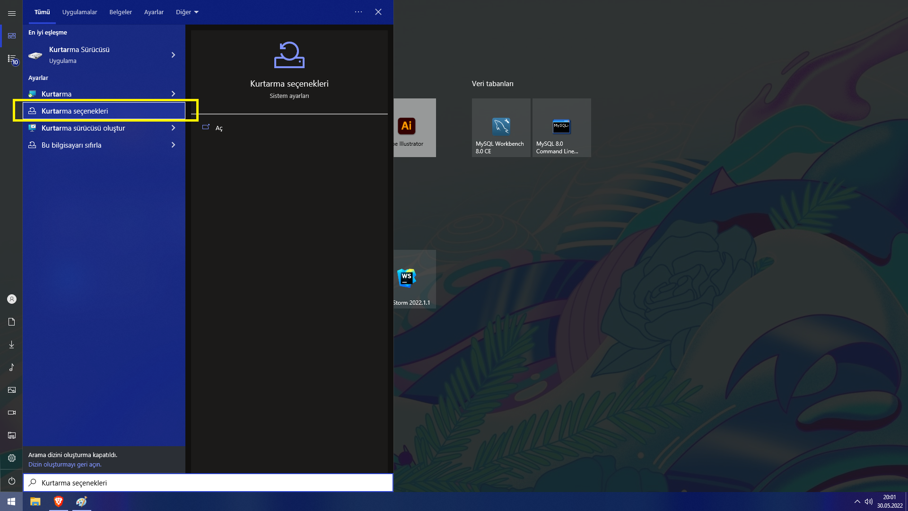Click the Music folder icon in the sidebar
The image size is (908, 511).
point(12,367)
